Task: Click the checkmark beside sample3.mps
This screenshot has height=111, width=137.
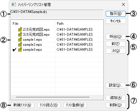Action: (14, 50)
